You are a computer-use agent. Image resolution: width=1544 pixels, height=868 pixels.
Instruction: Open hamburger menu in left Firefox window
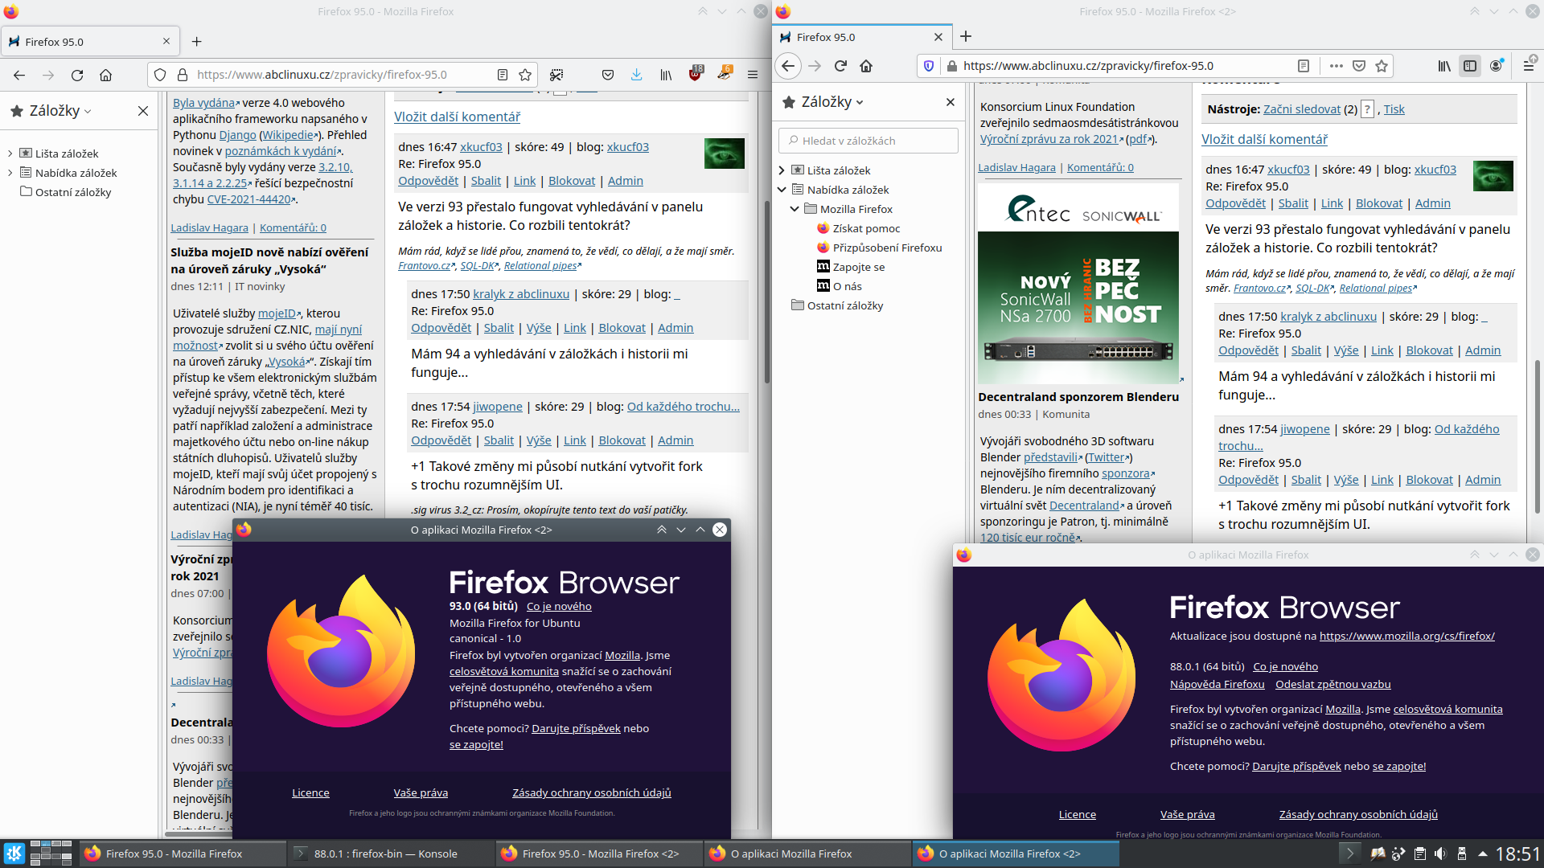coord(753,75)
